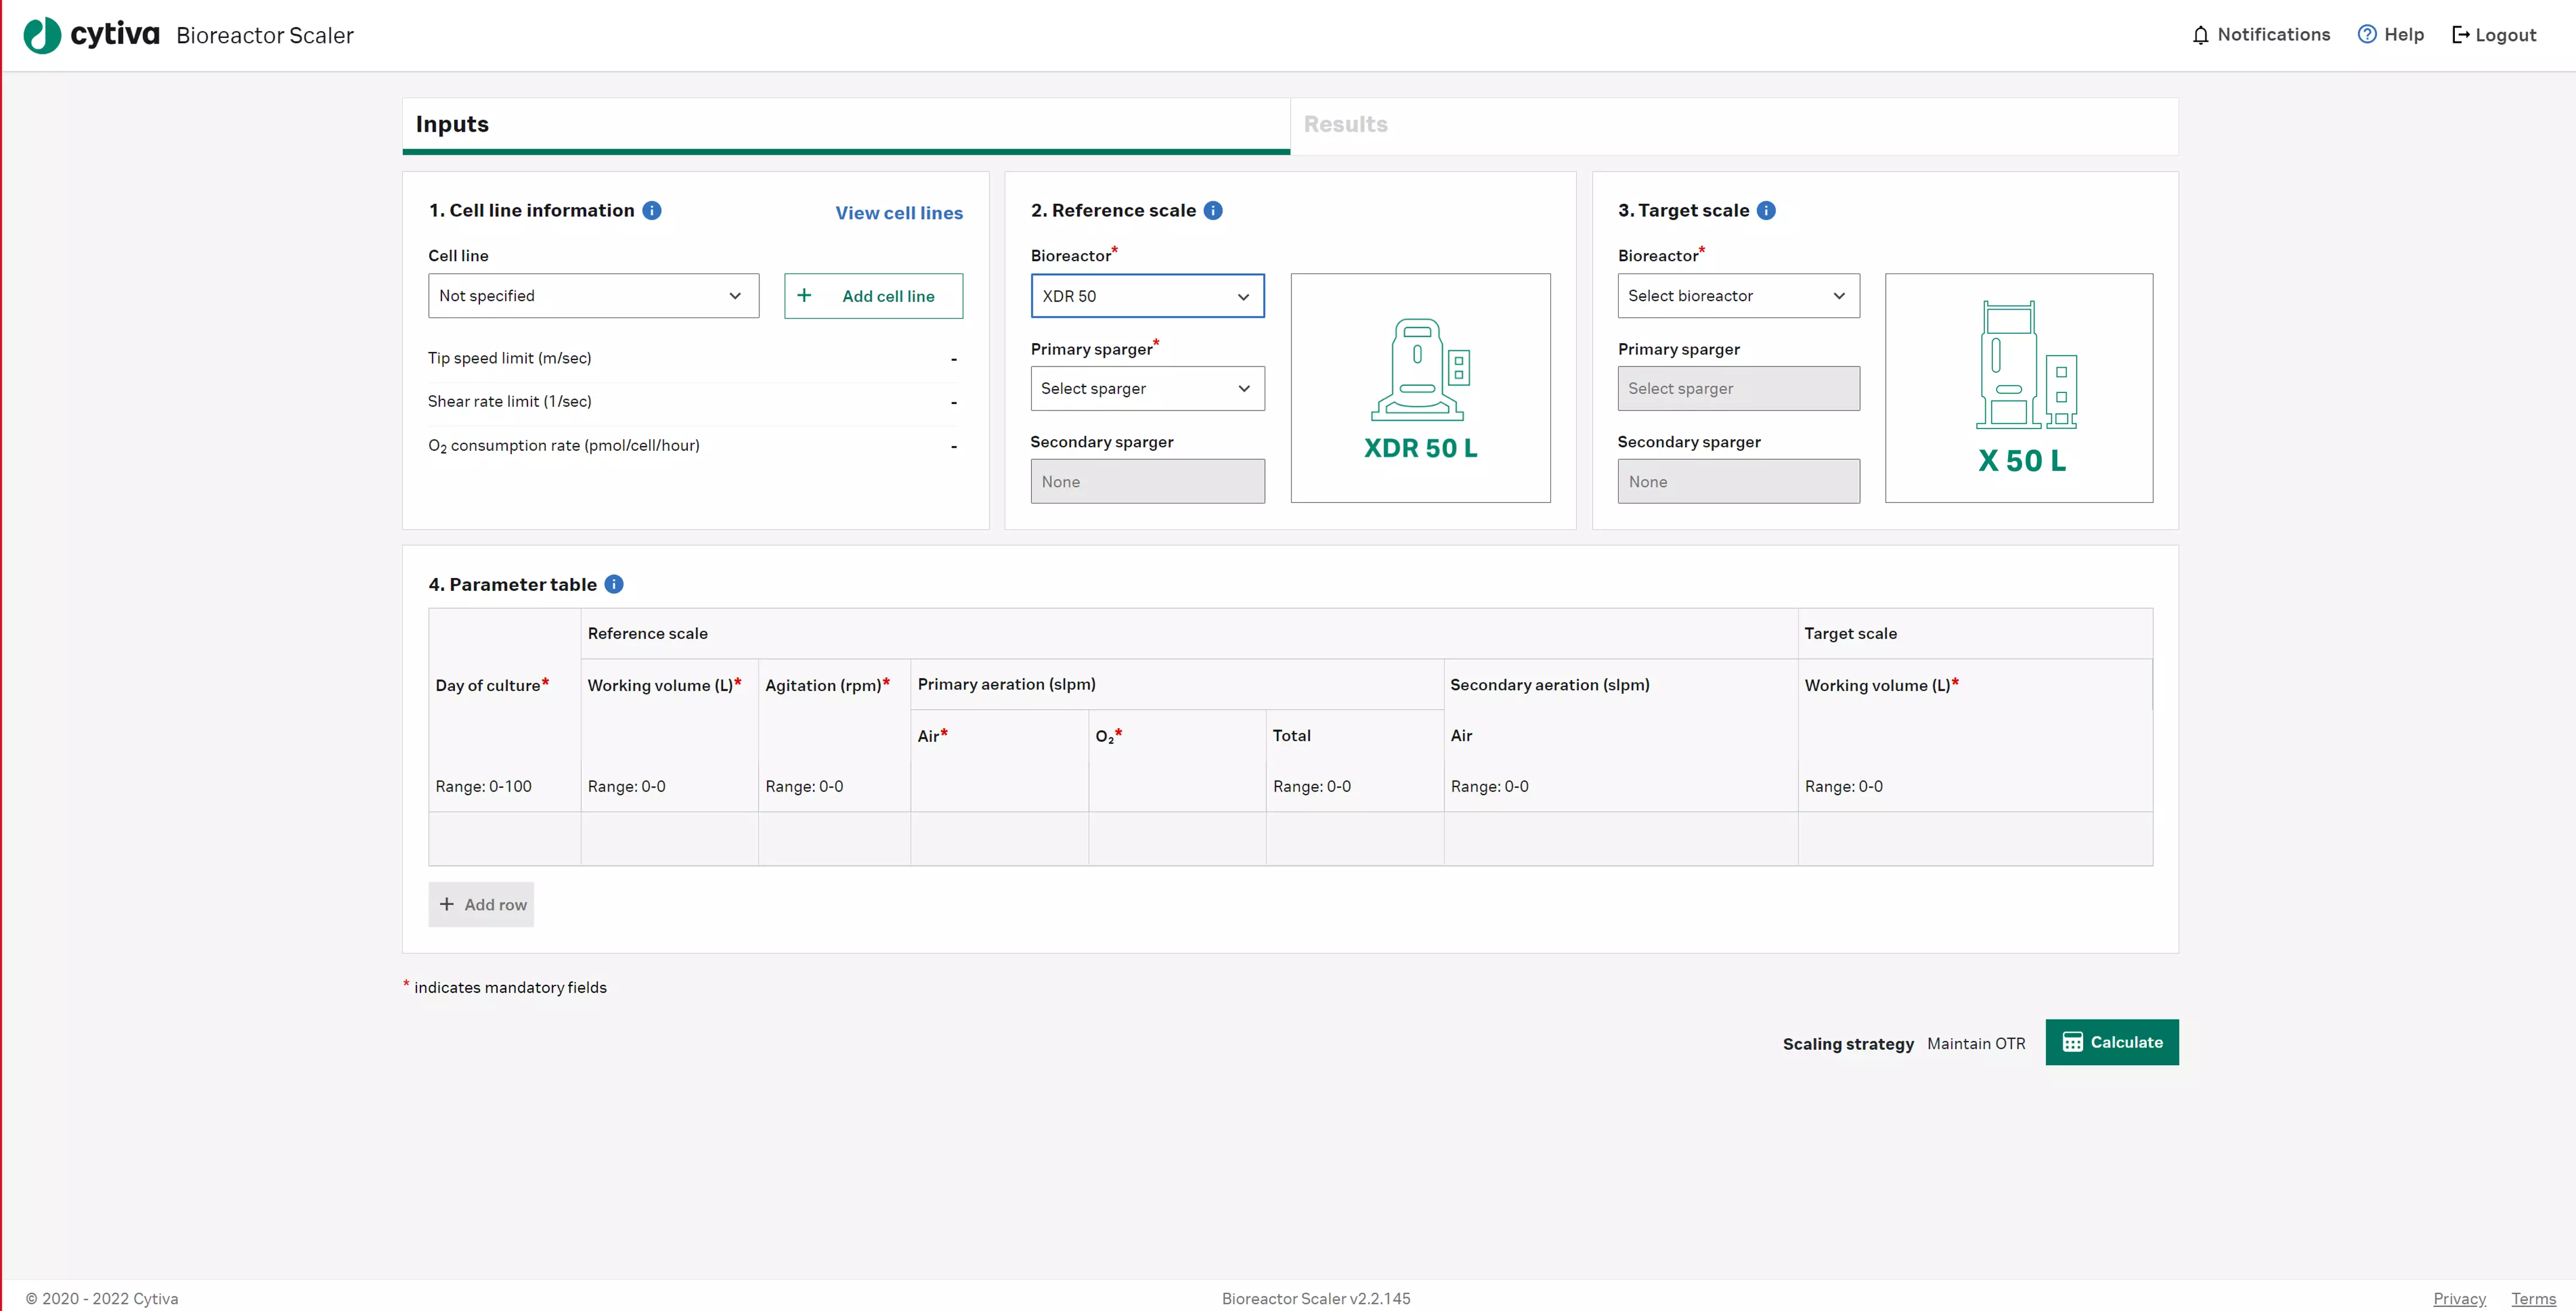Click the Add row button

pos(481,905)
